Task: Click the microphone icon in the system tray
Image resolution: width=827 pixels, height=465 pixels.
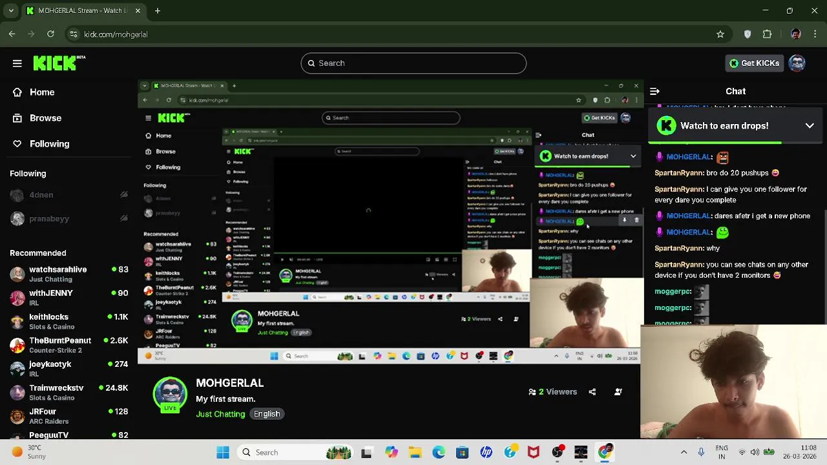Action: (x=701, y=453)
